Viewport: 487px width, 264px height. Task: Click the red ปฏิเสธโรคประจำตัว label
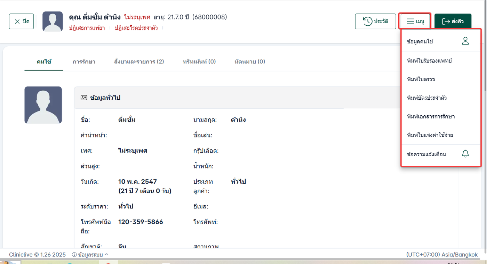coord(136,28)
